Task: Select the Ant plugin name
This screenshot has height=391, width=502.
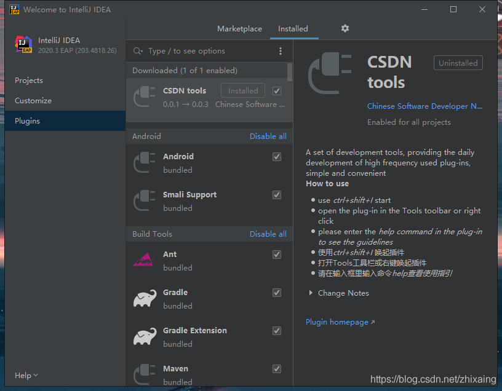Action: point(170,255)
